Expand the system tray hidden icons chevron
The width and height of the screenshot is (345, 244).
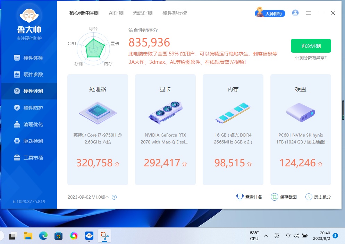click(266, 236)
